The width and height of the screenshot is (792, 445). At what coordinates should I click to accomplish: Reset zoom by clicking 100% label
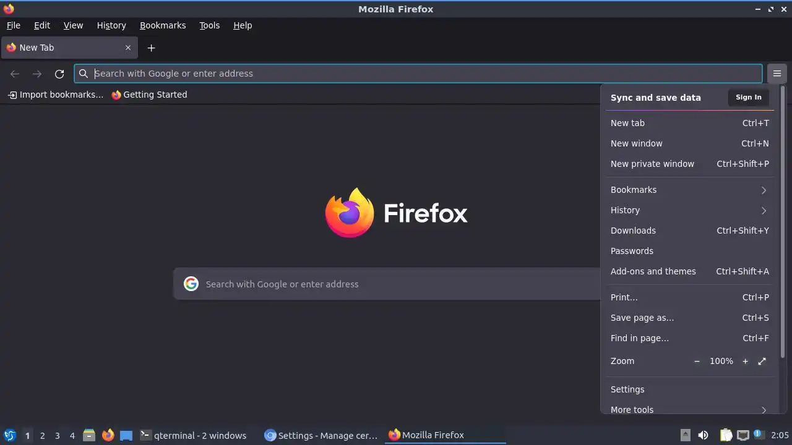point(721,361)
